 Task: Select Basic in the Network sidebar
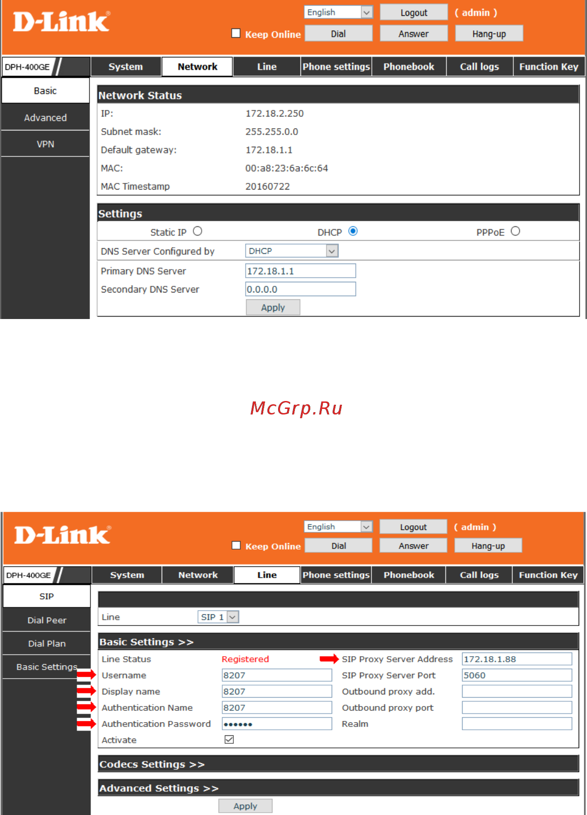[45, 91]
